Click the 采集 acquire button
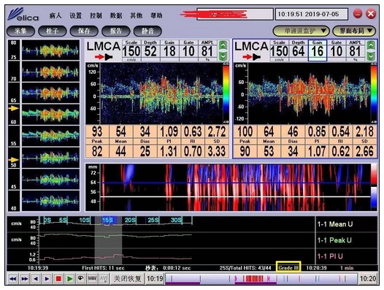 tap(20, 31)
